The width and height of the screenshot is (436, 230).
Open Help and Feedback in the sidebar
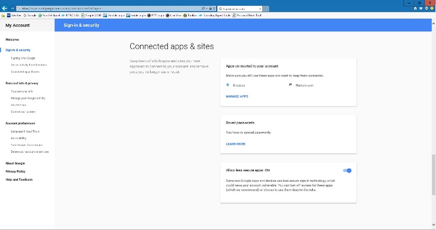pos(19,179)
